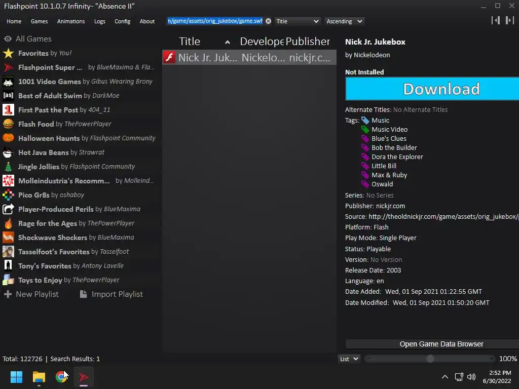This screenshot has width=519, height=389.
Task: Click Open Game Data Browser button
Action: (x=432, y=344)
